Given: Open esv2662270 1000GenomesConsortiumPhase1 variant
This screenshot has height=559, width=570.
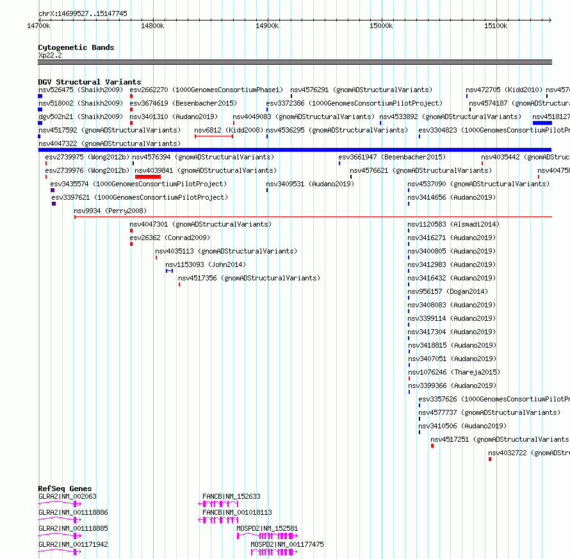Looking at the screenshot, I should coord(206,90).
